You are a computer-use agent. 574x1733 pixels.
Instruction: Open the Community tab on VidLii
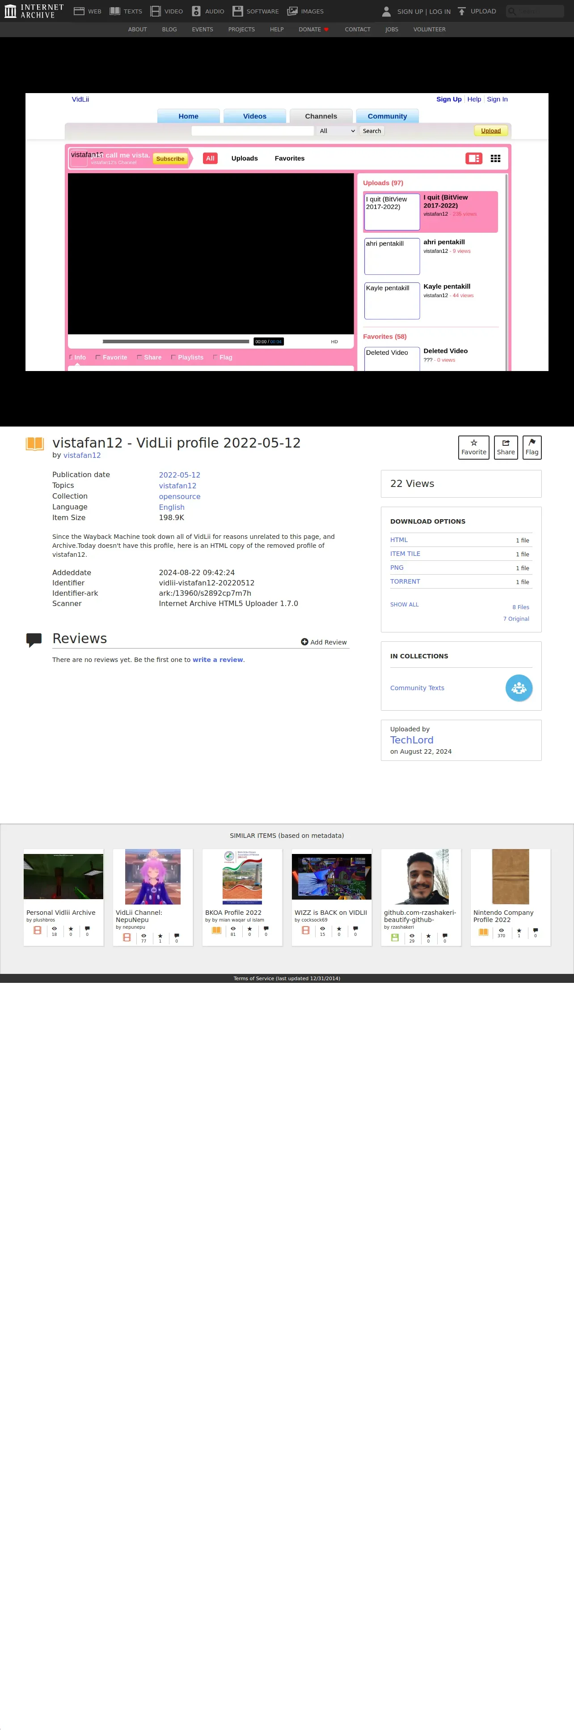(387, 116)
